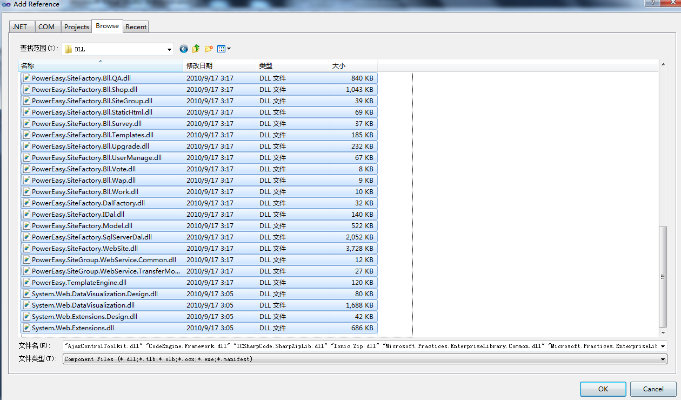This screenshot has height=400, width=681.
Task: Go up one folder level icon
Action: [196, 49]
